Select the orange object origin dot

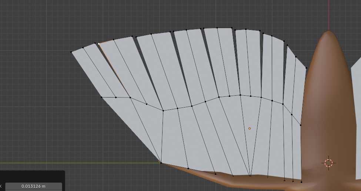coord(250,128)
